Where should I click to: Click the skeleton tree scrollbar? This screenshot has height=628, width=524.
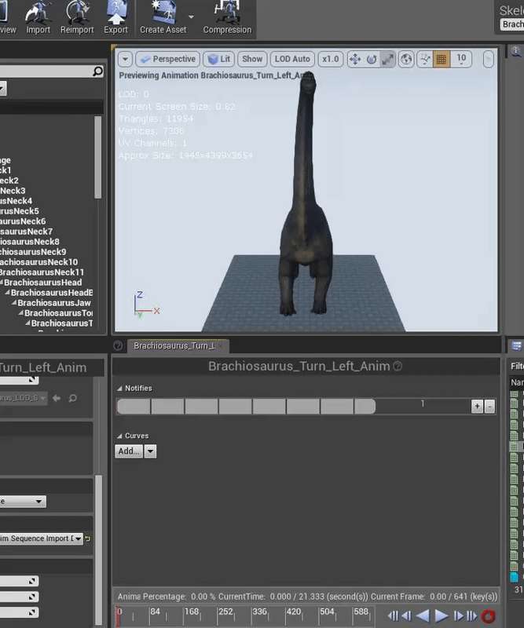[97, 158]
